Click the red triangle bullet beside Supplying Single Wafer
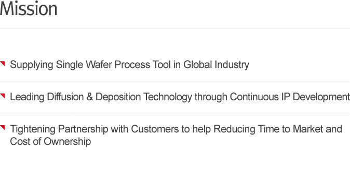The height and width of the screenshot is (188, 350). click(3, 64)
